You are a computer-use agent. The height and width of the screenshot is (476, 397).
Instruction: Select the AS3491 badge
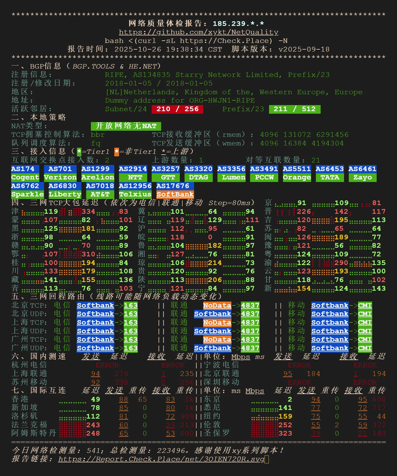pos(264,169)
